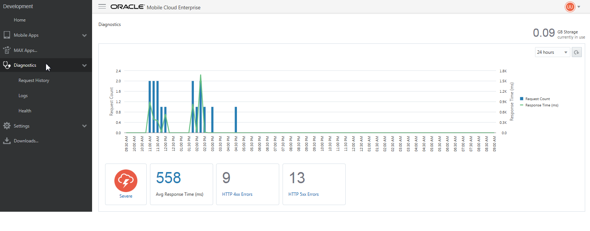Open the HTTP 5xx Errors link
The image size is (590, 231).
coord(303,194)
